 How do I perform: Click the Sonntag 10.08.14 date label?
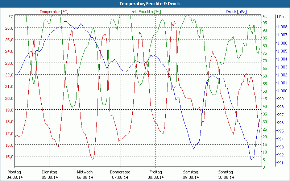226,174
